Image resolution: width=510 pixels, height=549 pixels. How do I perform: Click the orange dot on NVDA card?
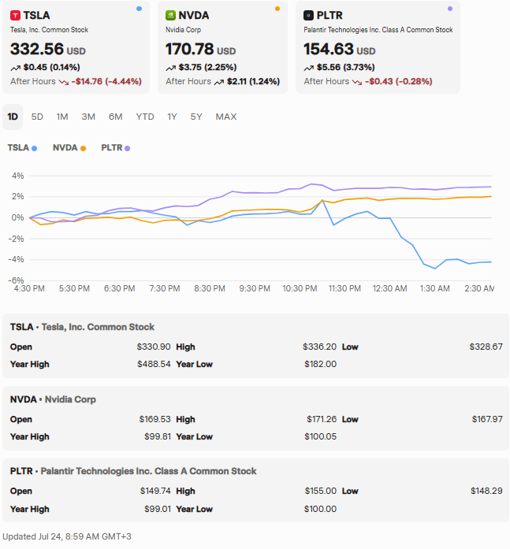[277, 9]
